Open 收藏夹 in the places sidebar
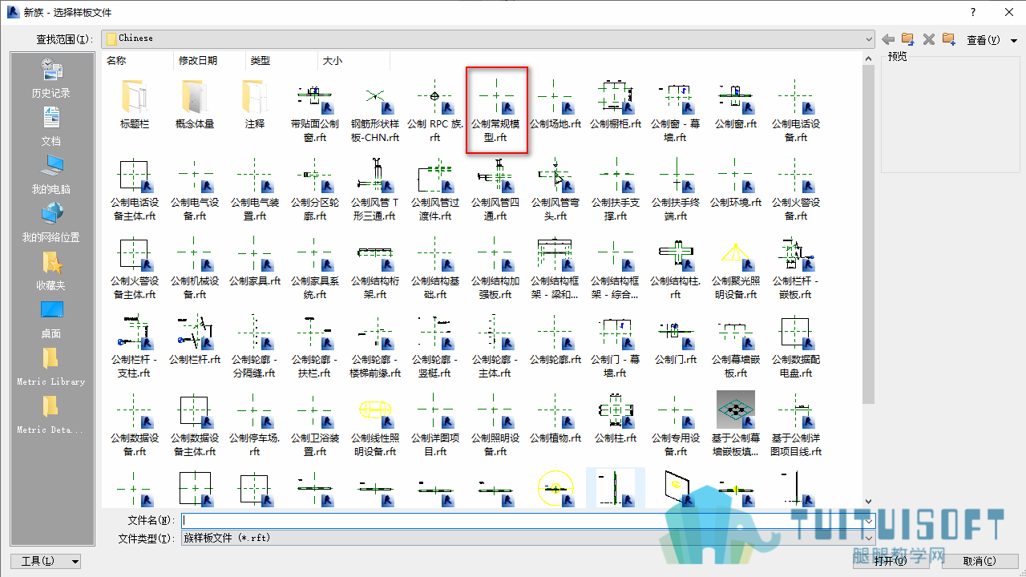This screenshot has height=577, width=1026. (x=51, y=271)
